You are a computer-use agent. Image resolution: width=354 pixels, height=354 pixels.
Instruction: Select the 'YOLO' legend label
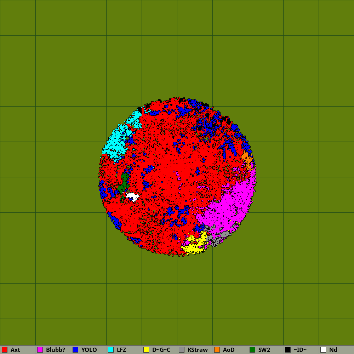89,350
